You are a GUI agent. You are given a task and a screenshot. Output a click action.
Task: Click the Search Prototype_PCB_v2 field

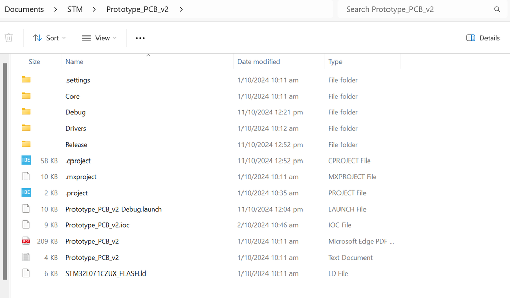point(416,9)
